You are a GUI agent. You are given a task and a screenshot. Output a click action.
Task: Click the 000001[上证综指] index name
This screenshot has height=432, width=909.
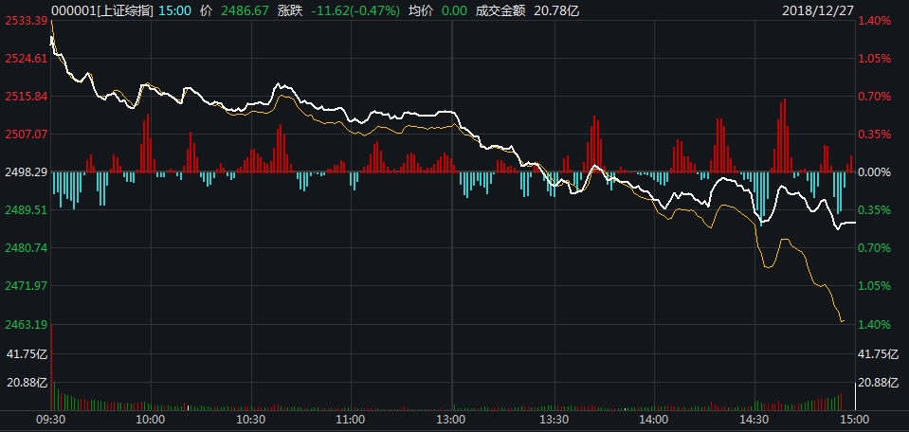[x=100, y=9]
